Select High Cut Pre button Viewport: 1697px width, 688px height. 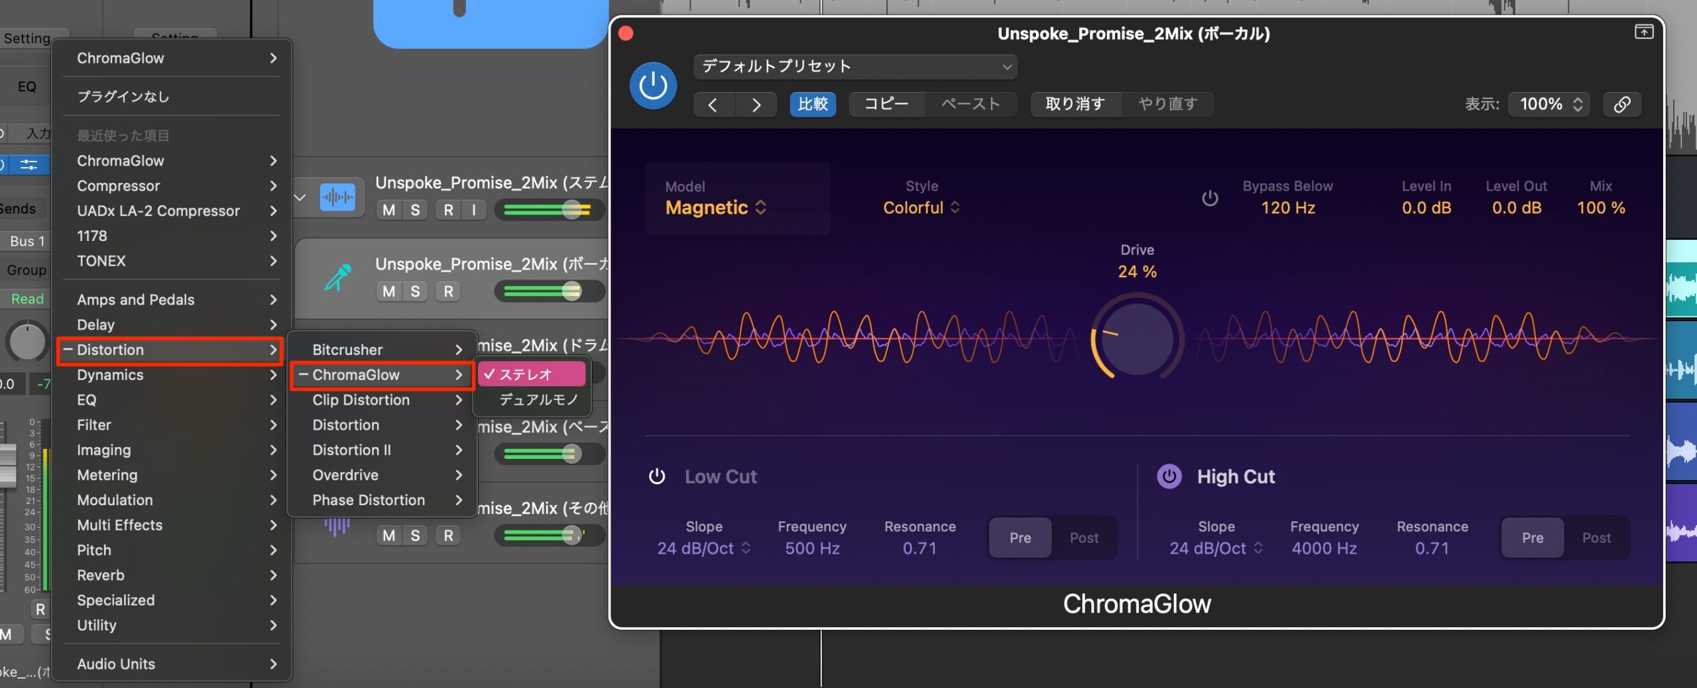(x=1533, y=538)
